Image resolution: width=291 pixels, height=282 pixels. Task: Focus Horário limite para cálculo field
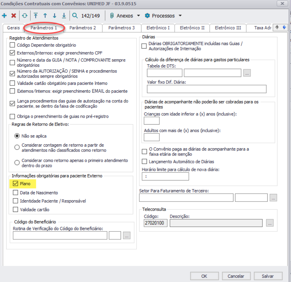pyautogui.click(x=165, y=176)
